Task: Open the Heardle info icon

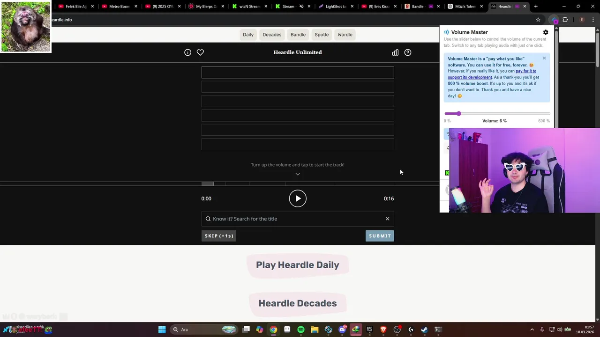Action: point(187,52)
